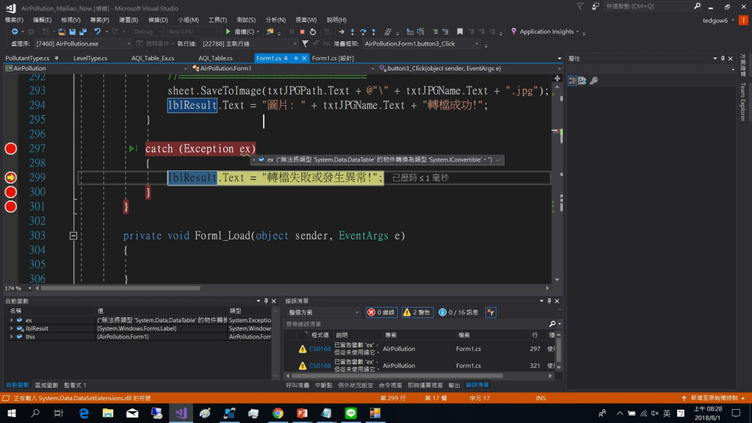752x423 pixels.
Task: Switch to the Form1.cs design tab
Action: [333, 58]
